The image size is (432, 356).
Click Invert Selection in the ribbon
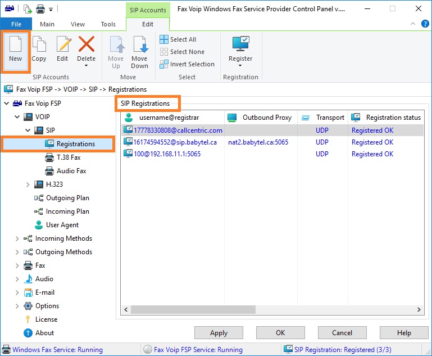pyautogui.click(x=187, y=64)
